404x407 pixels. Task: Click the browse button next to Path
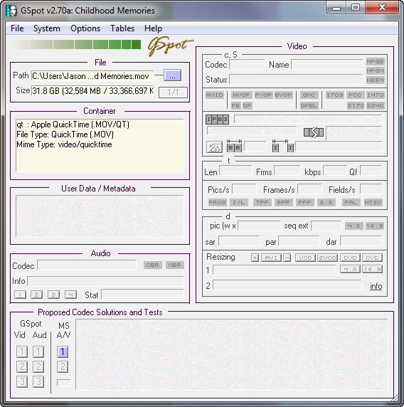pos(172,75)
